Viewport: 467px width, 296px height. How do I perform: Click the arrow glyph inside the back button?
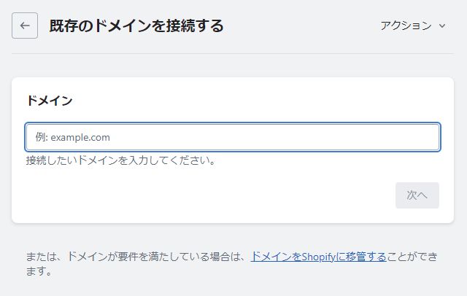click(25, 26)
